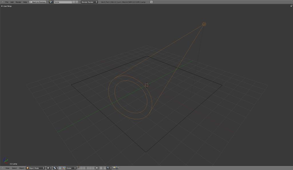Click the editor type icon in top header
The width and height of the screenshot is (293, 170).
pos(2,2)
